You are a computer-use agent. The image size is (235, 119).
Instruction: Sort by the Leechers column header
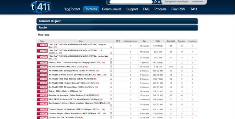click(193, 41)
